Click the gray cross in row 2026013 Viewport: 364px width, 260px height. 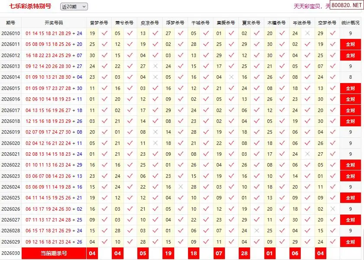tap(155, 66)
